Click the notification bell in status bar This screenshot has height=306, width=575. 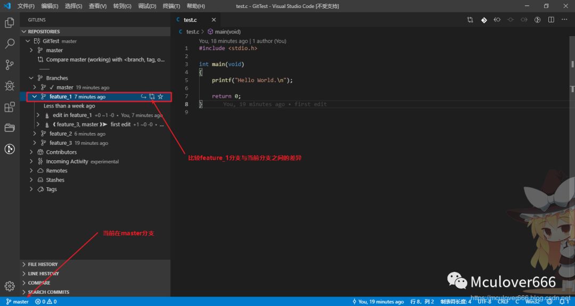563,302
